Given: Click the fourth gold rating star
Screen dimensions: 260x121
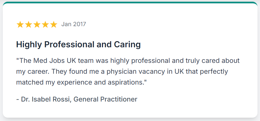Looking at the screenshot, I should point(45,24).
